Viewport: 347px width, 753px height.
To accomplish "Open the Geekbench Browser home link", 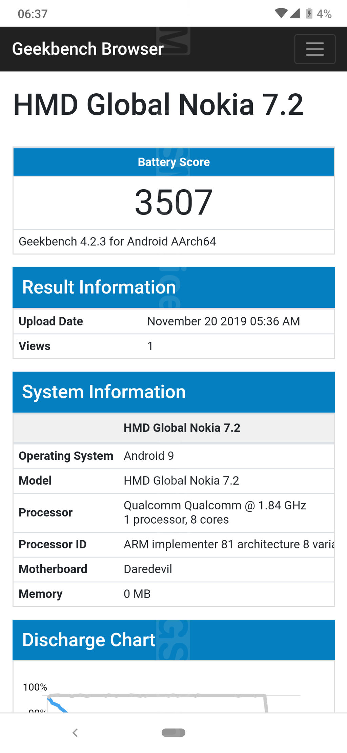I will pyautogui.click(x=88, y=49).
